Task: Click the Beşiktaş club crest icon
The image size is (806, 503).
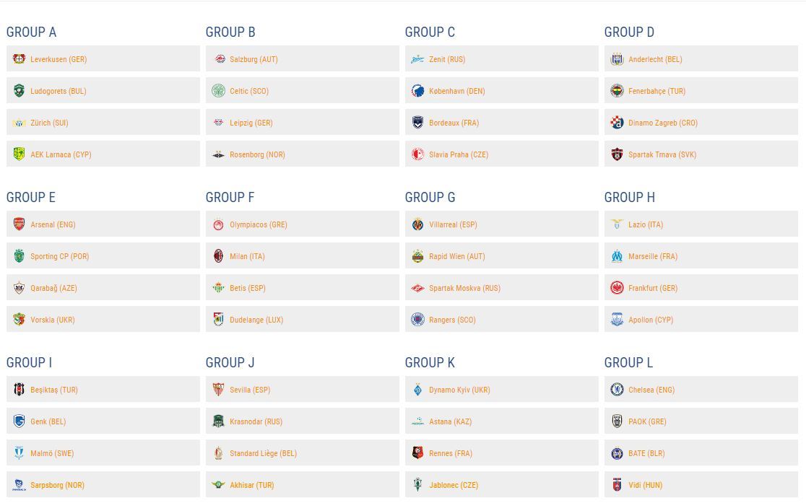Action: [19, 389]
